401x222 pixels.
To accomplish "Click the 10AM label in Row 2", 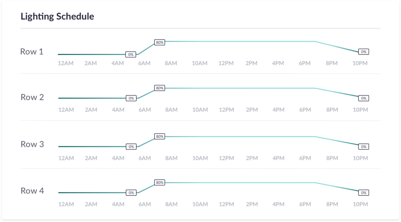I will 200,110.
